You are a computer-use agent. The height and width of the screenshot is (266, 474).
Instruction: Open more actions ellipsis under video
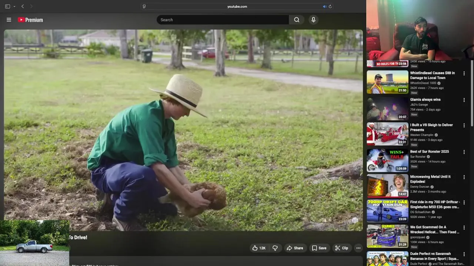click(358, 248)
